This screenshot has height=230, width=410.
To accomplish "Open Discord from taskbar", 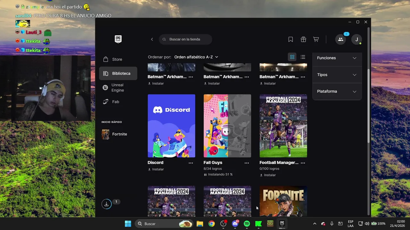I will 235,224.
